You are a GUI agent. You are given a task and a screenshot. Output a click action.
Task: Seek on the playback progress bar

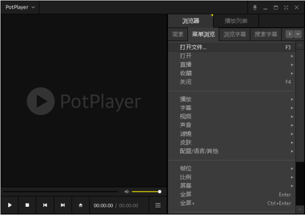pos(60,192)
